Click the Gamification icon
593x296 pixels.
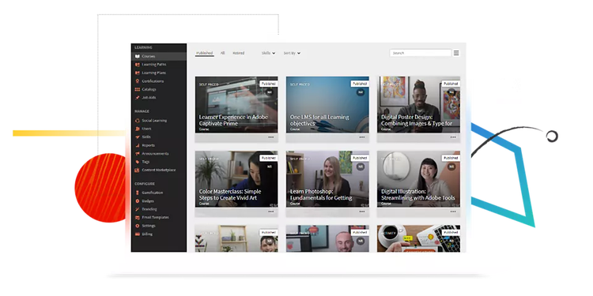click(x=138, y=193)
